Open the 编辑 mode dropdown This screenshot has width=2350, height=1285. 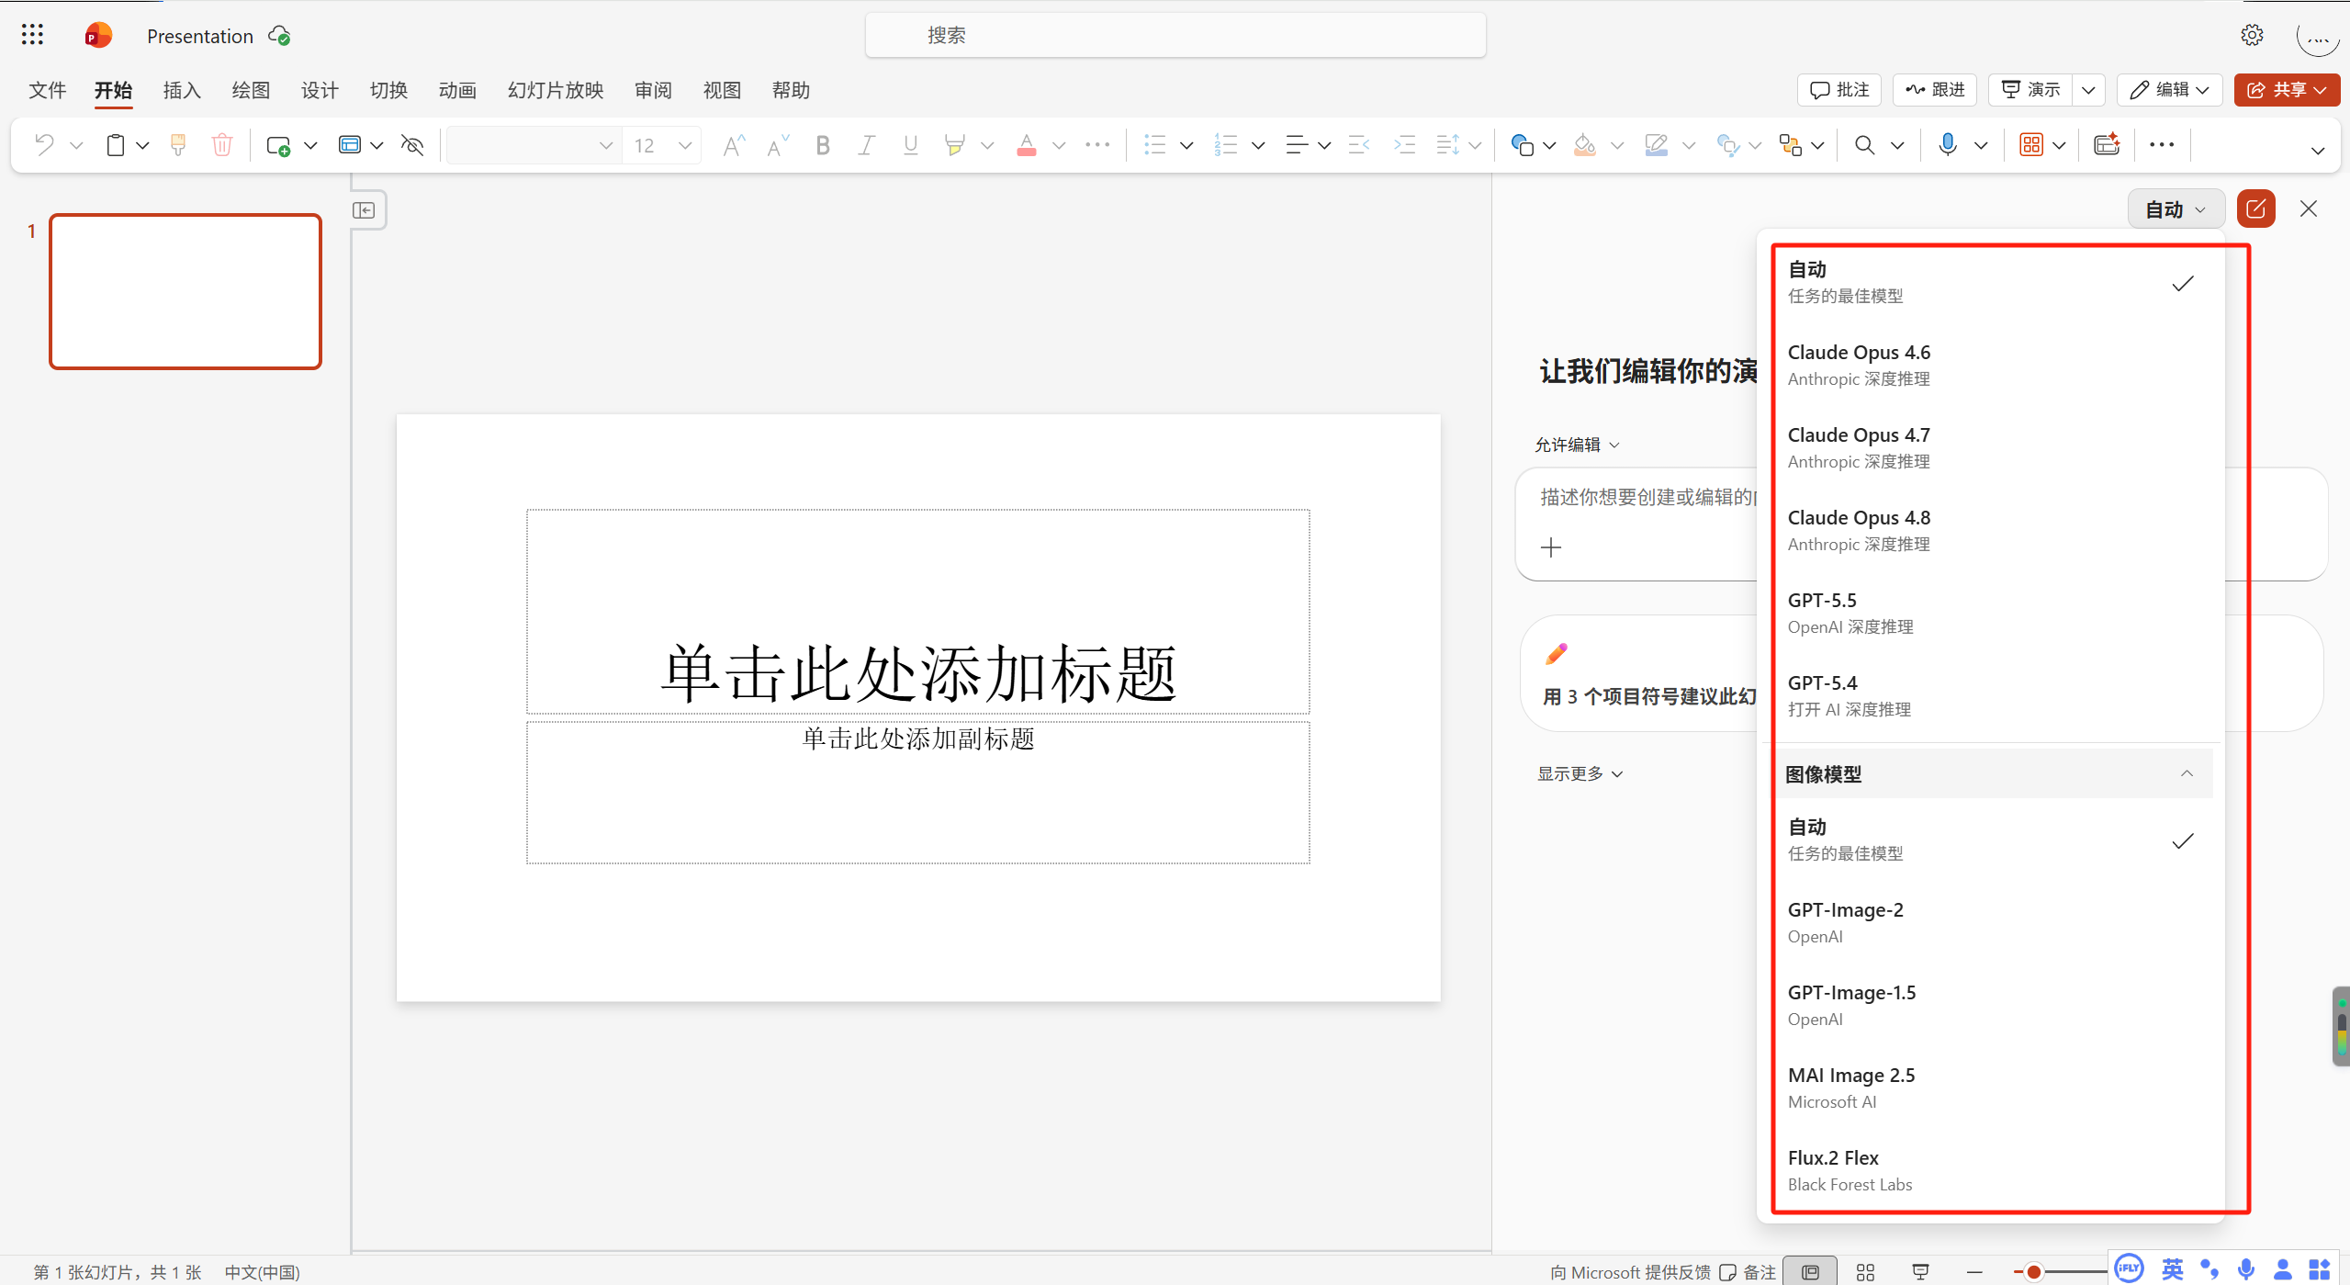pos(2169,90)
